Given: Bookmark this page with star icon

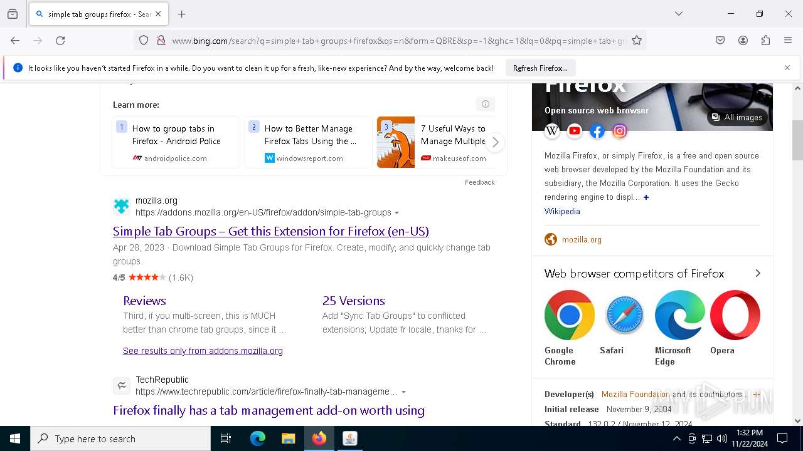Looking at the screenshot, I should [637, 41].
